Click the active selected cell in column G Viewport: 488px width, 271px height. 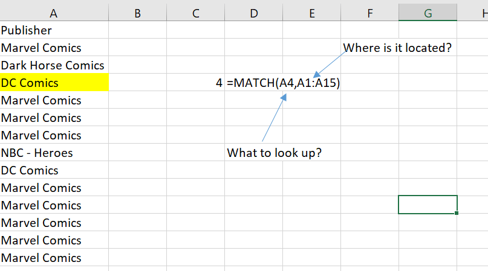[x=428, y=205]
